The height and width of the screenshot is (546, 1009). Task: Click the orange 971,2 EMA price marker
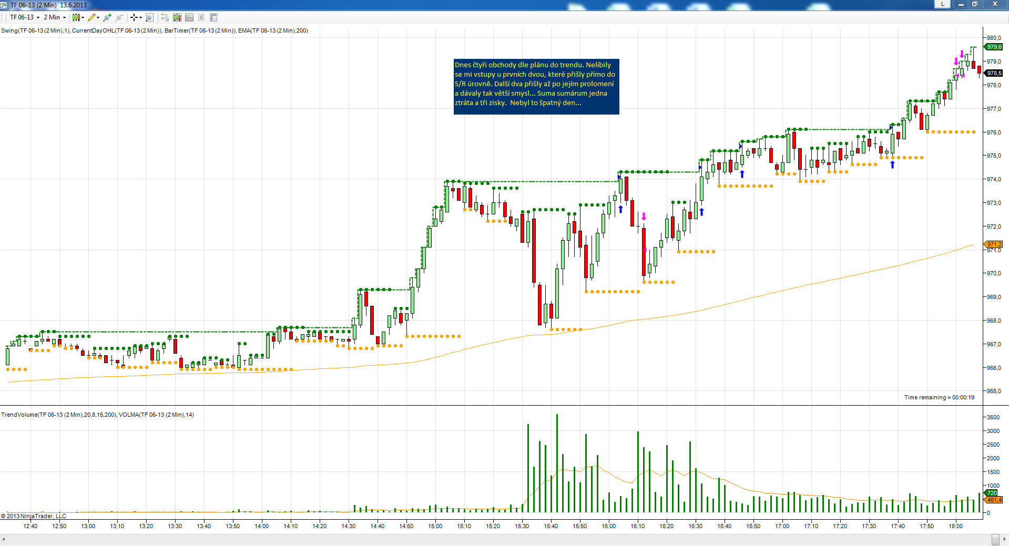pyautogui.click(x=993, y=244)
